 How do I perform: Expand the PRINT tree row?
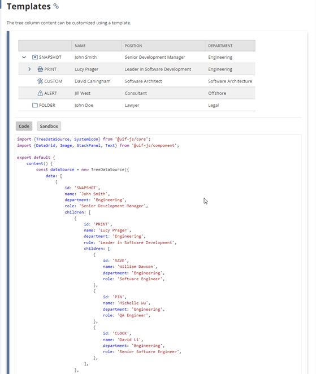[x=29, y=69]
